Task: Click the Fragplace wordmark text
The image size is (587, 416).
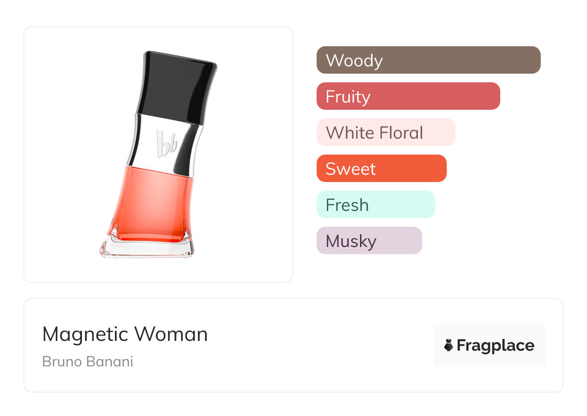Action: (x=495, y=346)
